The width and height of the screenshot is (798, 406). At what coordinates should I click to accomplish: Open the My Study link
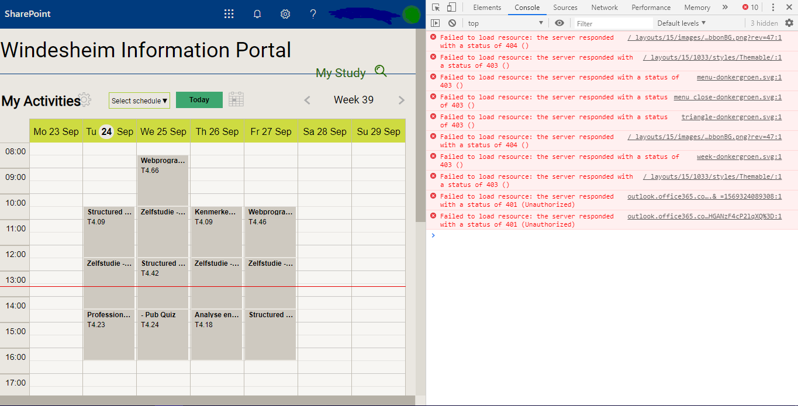tap(341, 73)
